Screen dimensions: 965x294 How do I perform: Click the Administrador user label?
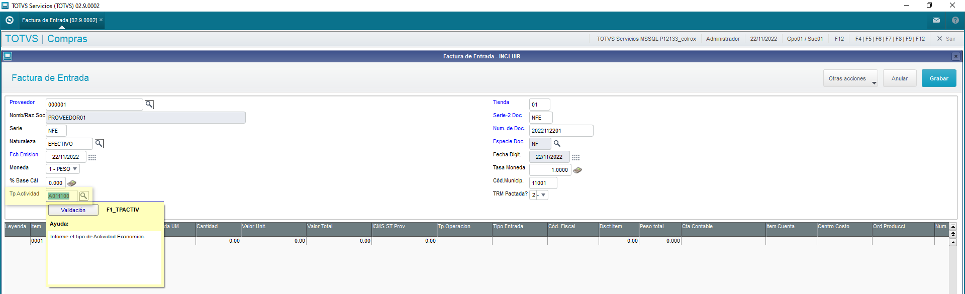coord(723,39)
